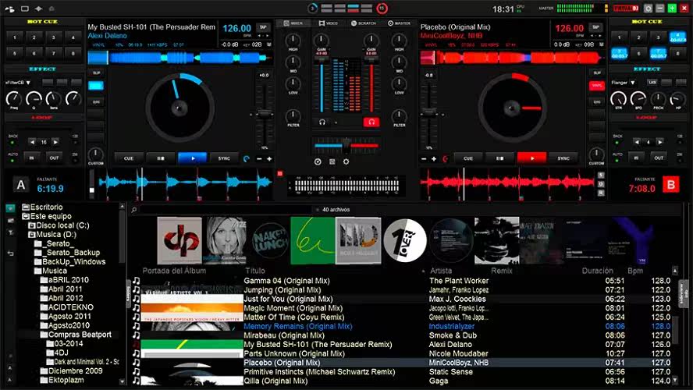Switch to VIDEO tab in center panel
Viewport: 693px width, 390px height.
[329, 23]
